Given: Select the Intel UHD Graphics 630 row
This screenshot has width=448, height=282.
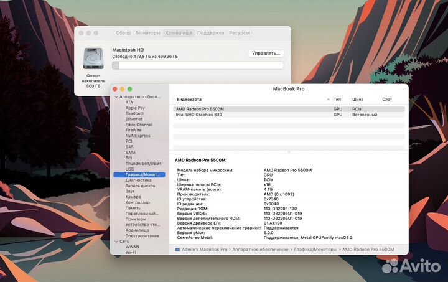Looking at the screenshot, I should 289,115.
